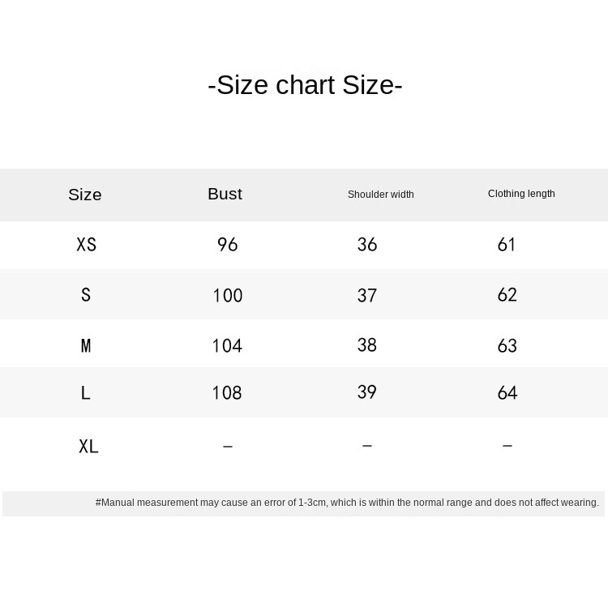Click the manual measurement footnote text
The width and height of the screenshot is (608, 608).
click(347, 503)
